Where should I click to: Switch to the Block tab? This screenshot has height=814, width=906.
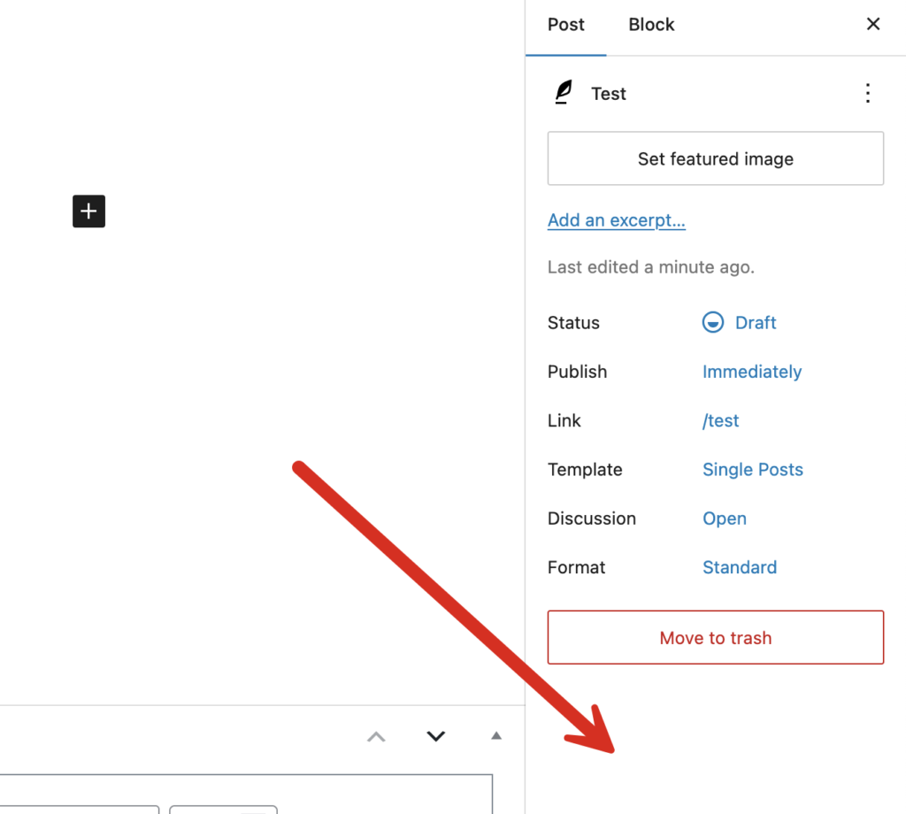(651, 24)
